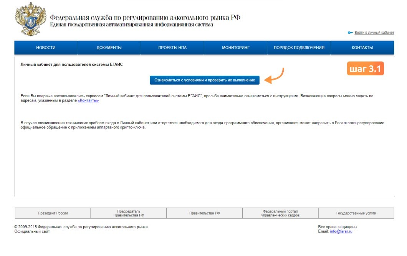Follow the «Контакты» link in the paragraph

point(88,101)
